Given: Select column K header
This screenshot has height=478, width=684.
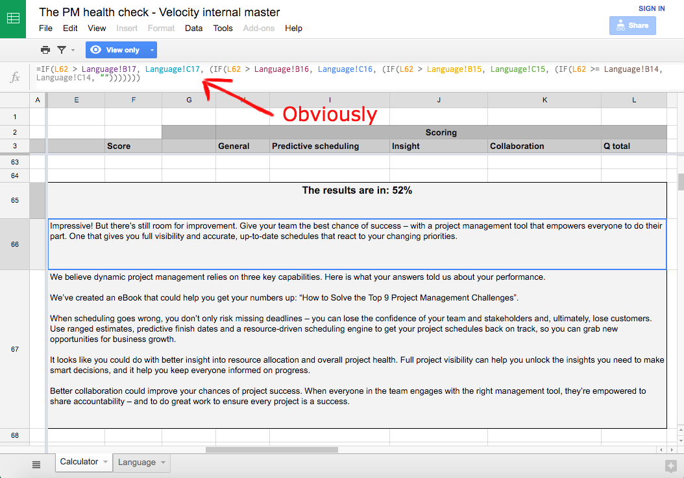Looking at the screenshot, I should click(544, 100).
